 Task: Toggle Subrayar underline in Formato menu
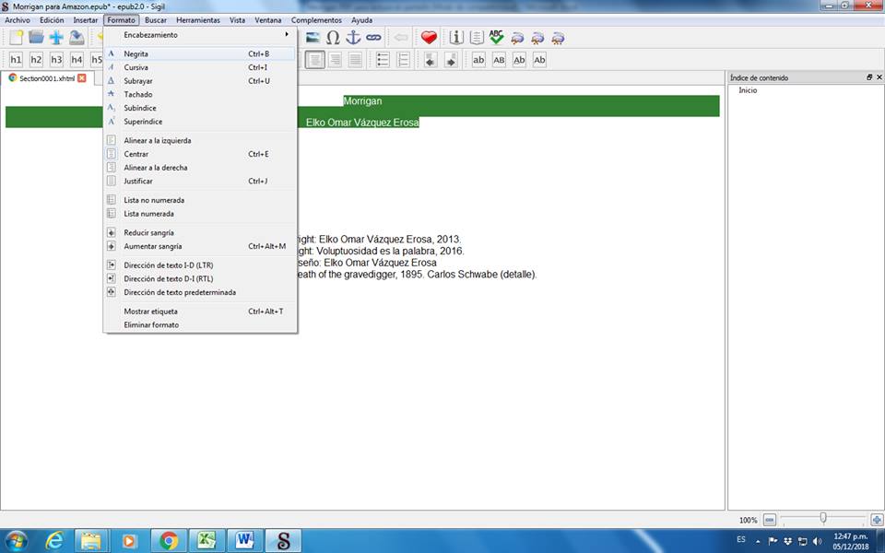[x=138, y=81]
